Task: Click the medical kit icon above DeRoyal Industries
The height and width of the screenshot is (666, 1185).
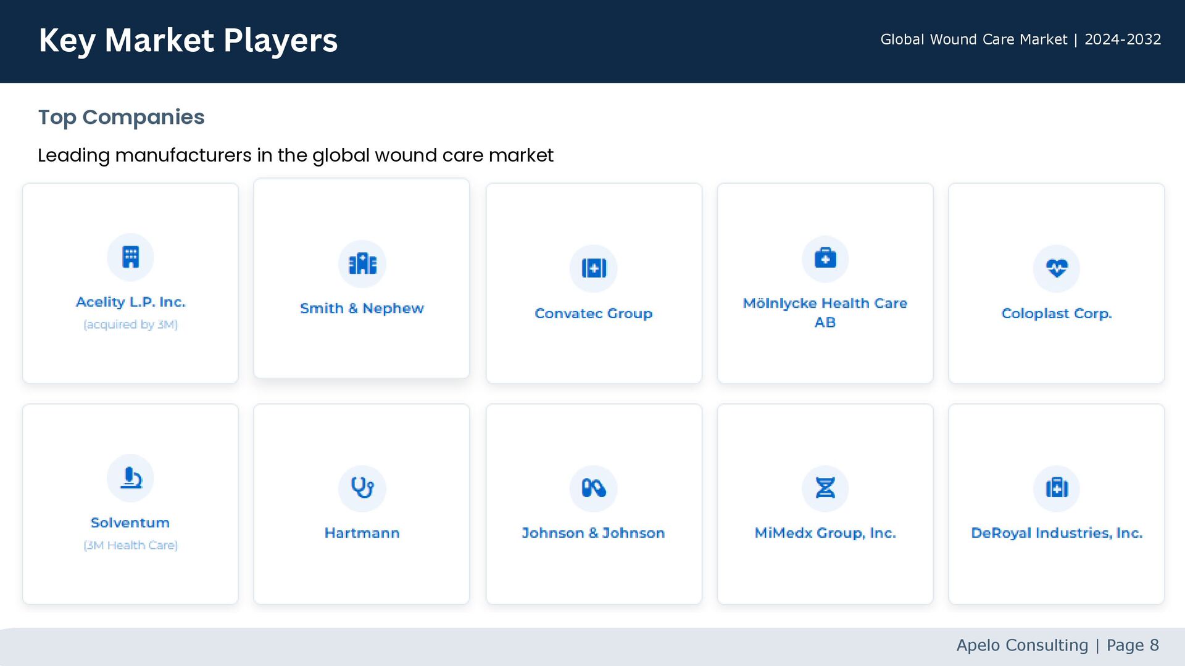Action: 1057,488
